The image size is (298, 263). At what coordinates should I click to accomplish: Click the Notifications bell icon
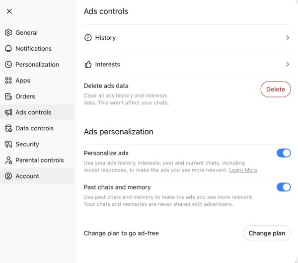pyautogui.click(x=8, y=49)
